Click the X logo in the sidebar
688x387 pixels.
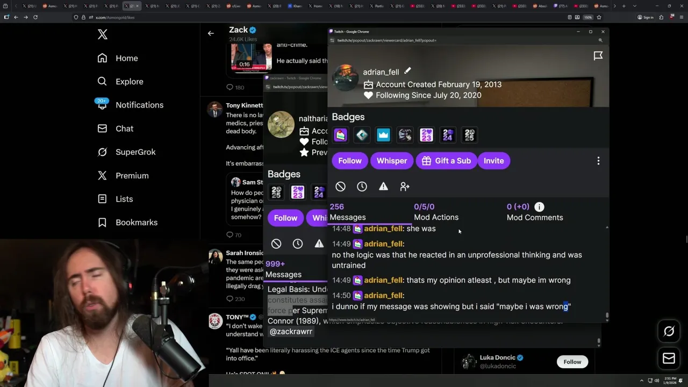tap(103, 35)
